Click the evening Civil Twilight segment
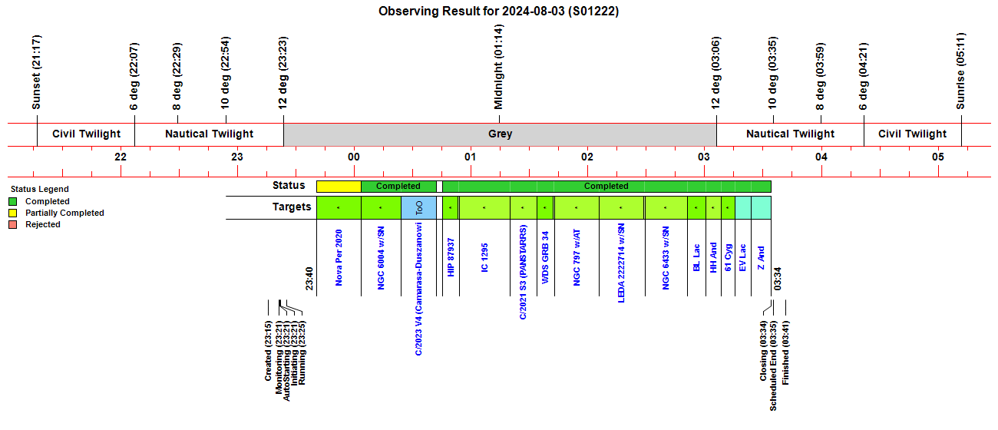The height and width of the screenshot is (430, 998). tap(86, 134)
